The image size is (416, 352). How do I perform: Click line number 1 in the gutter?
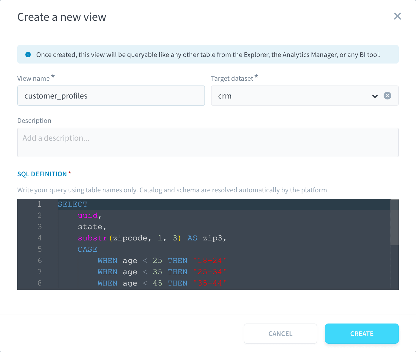(40, 204)
